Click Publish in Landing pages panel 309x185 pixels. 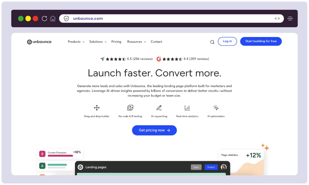coord(211,167)
